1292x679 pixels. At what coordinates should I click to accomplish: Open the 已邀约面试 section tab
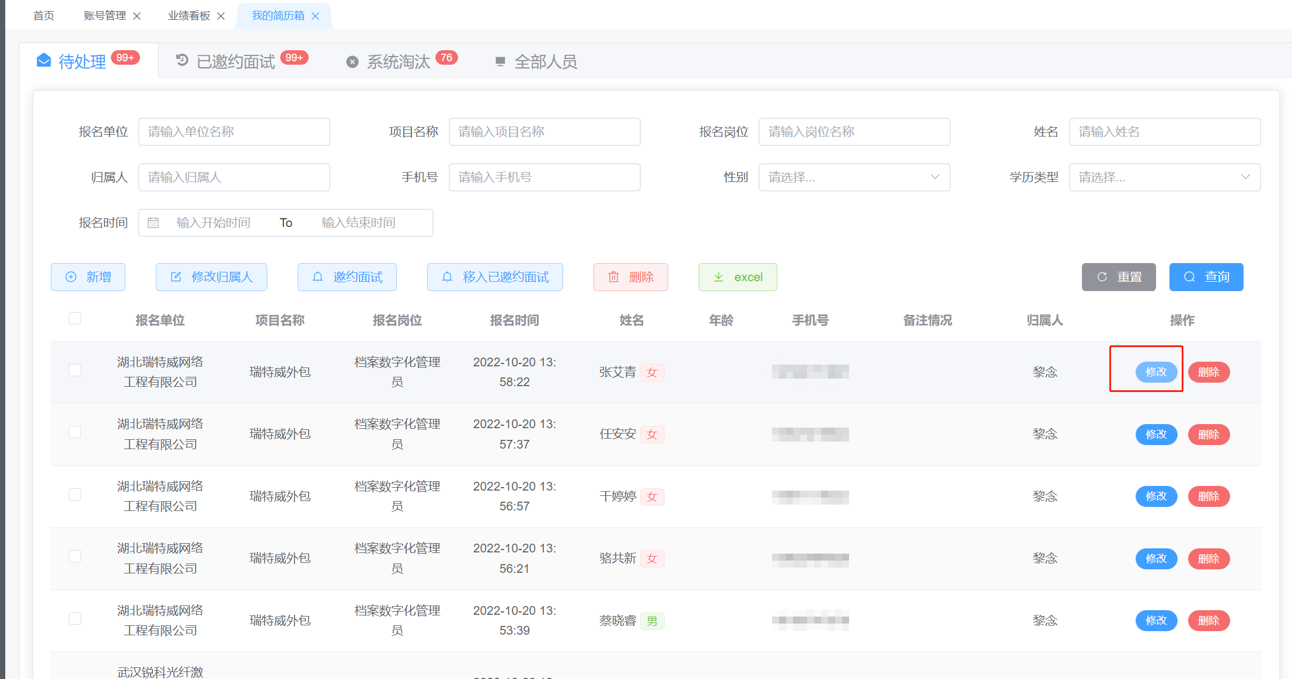click(x=236, y=61)
